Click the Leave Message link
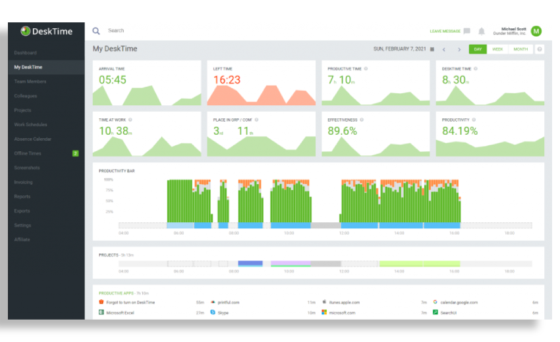Viewport: 560px width, 342px height. pos(445,32)
